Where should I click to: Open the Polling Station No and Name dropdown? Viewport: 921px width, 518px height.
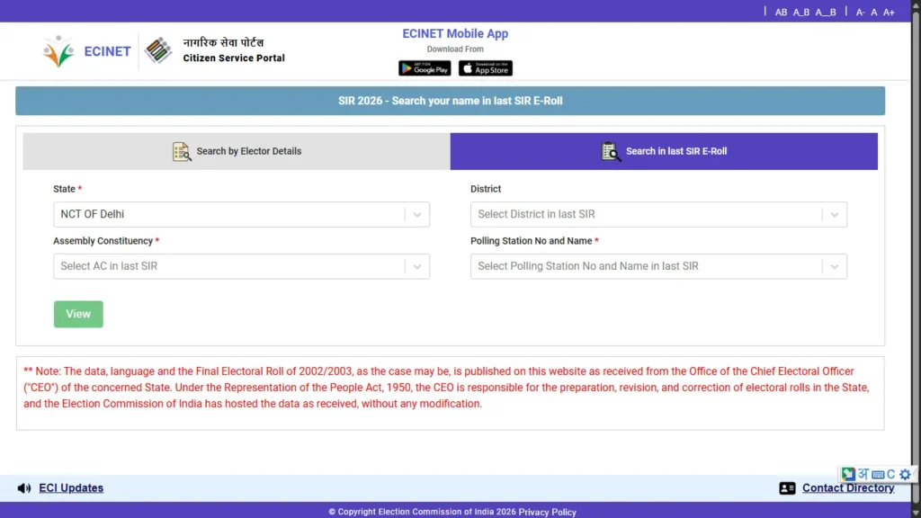[x=658, y=266]
